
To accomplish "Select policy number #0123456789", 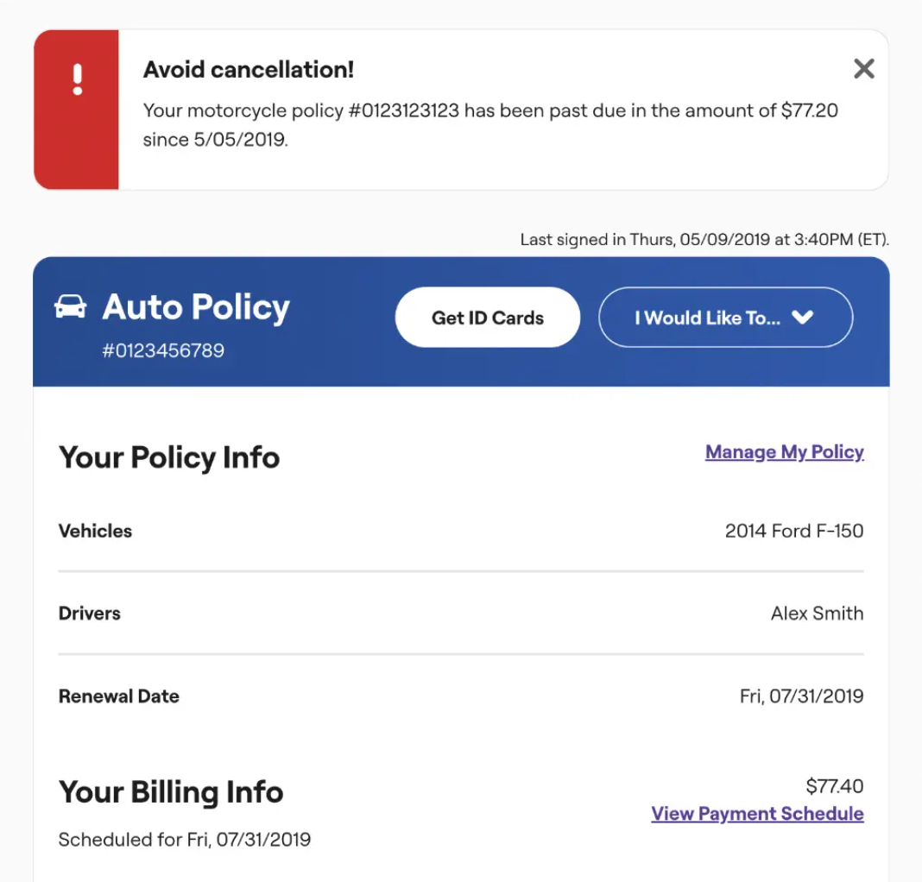I will (163, 350).
